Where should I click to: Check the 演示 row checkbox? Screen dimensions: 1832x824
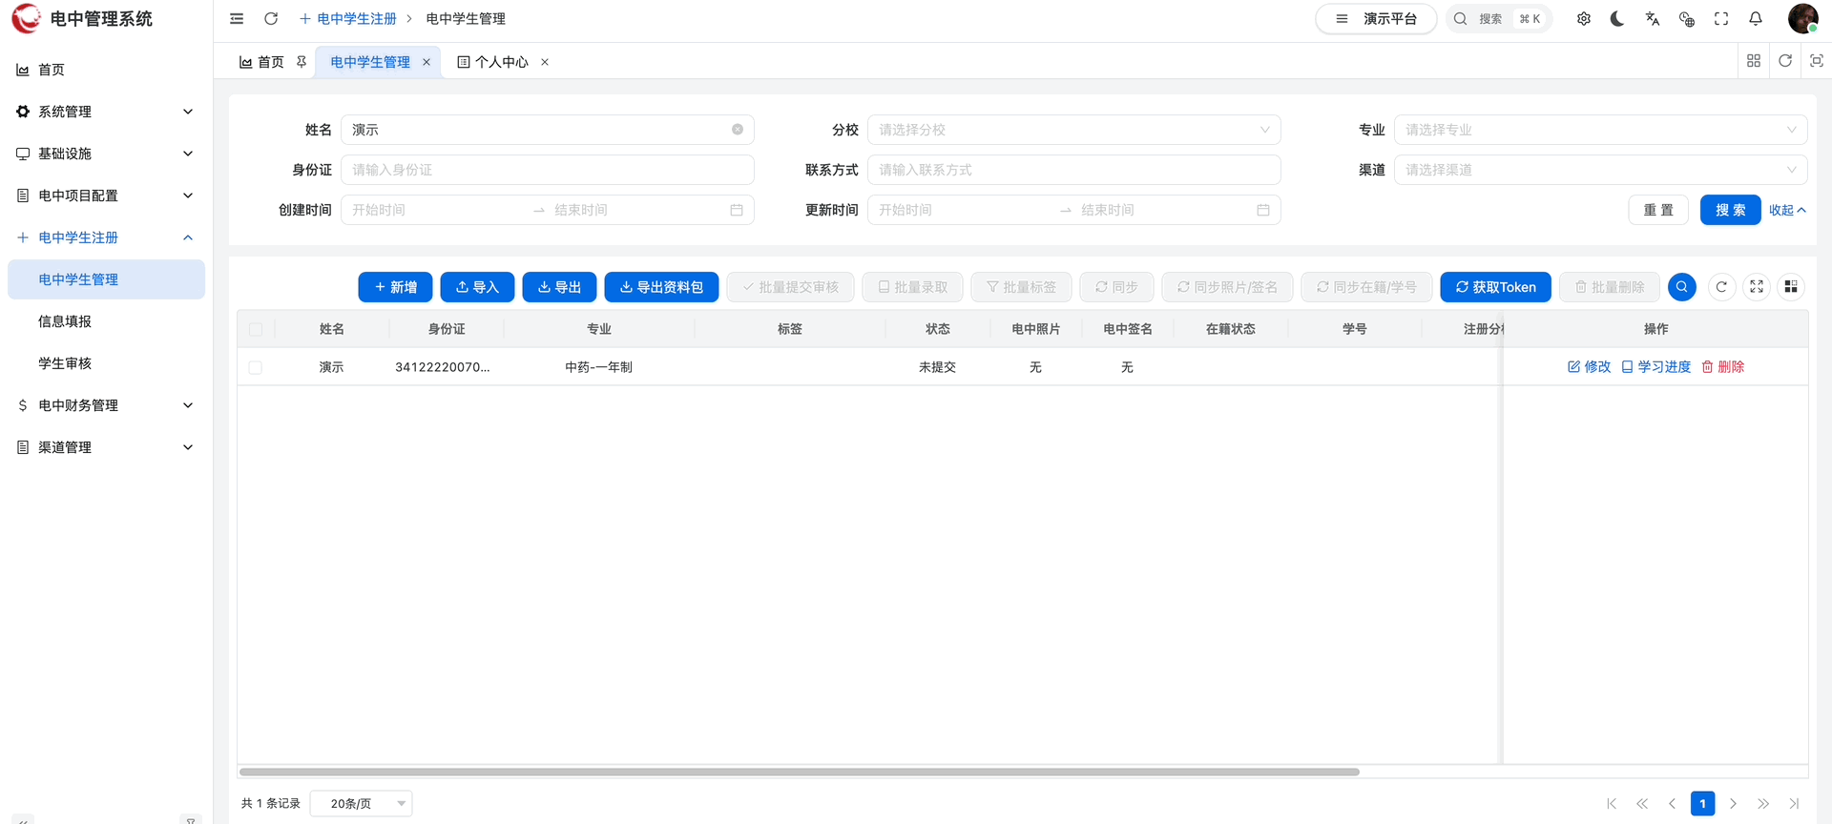(x=256, y=367)
